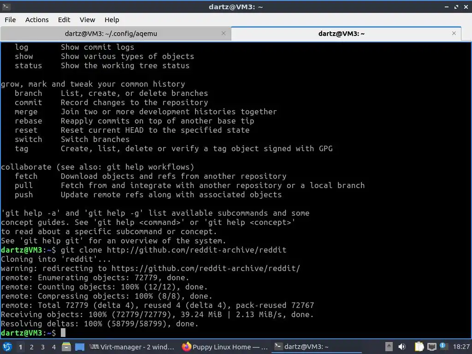Click 'Cloning into 'reddit'...' line
Image resolution: width=472 pixels, height=354 pixels.
point(56,259)
